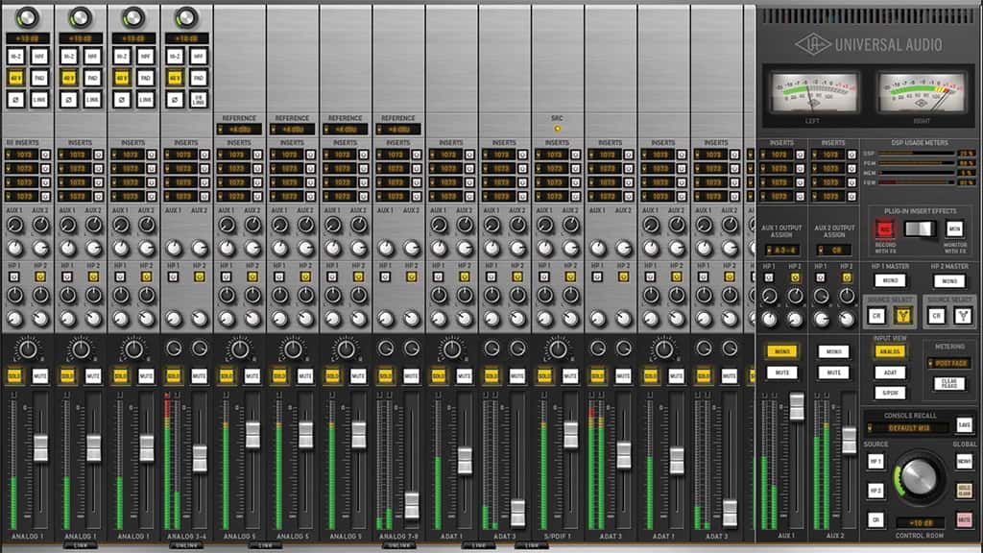Select mix source icon for HP 2 Master

click(x=962, y=315)
